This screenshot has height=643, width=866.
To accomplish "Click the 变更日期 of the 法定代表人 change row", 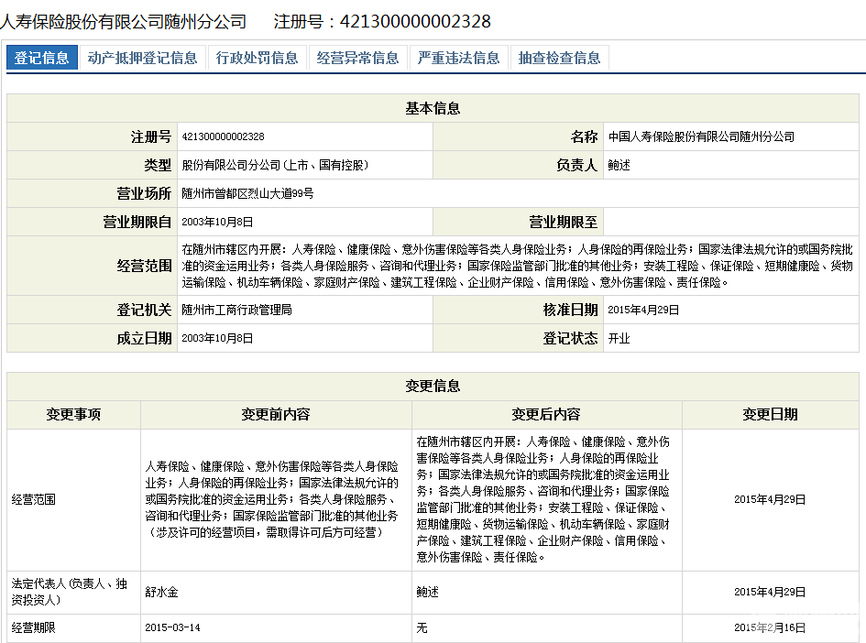I will (x=770, y=593).
